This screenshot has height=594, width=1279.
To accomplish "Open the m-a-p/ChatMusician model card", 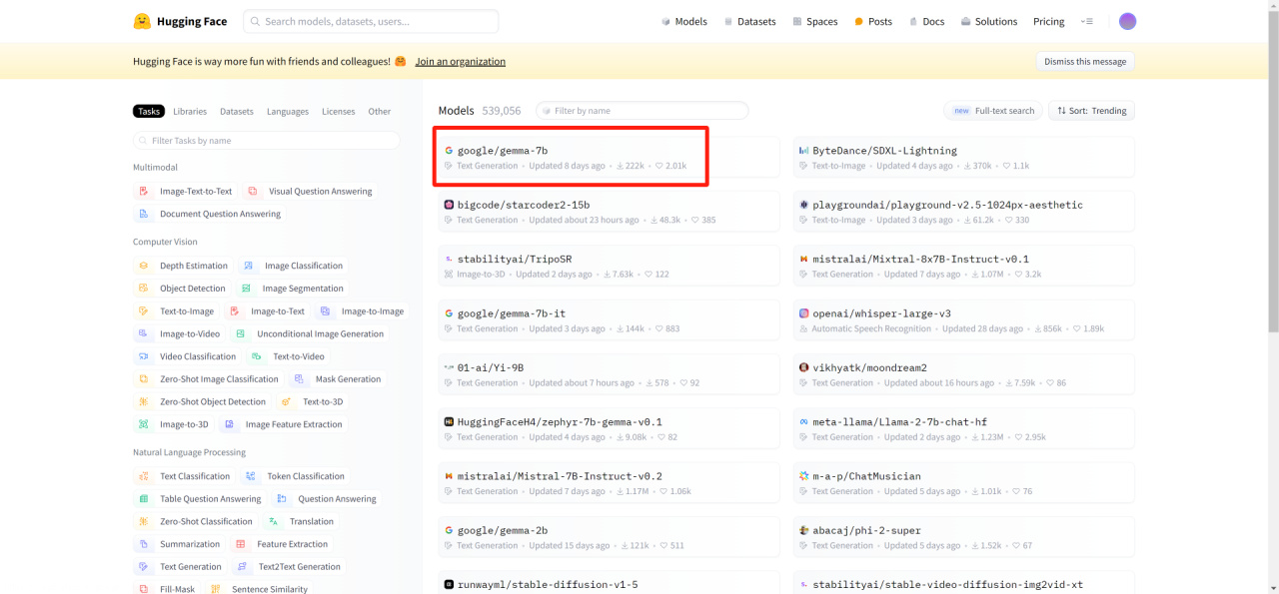I will (964, 483).
